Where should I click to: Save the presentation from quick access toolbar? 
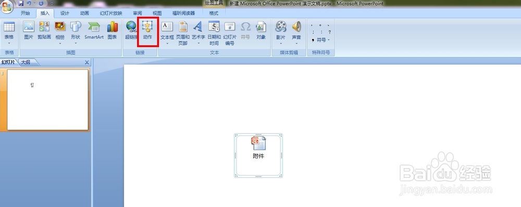pos(21,3)
